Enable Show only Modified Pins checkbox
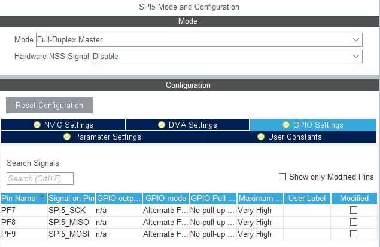This screenshot has width=380, height=247. [x=282, y=177]
